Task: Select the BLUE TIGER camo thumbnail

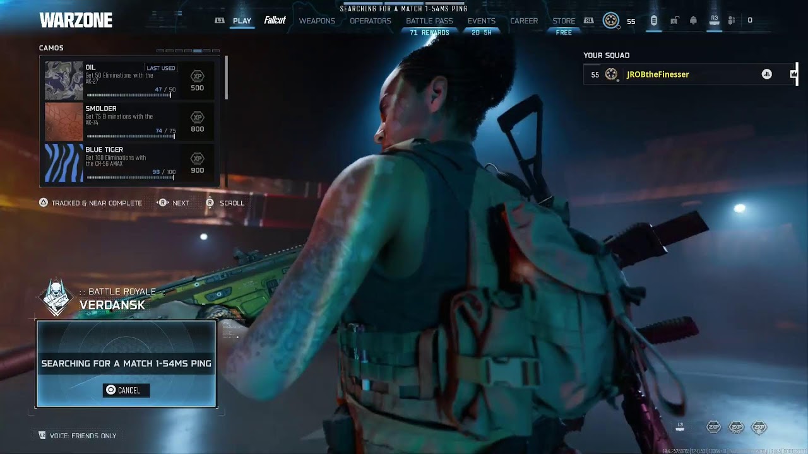Action: pyautogui.click(x=64, y=163)
